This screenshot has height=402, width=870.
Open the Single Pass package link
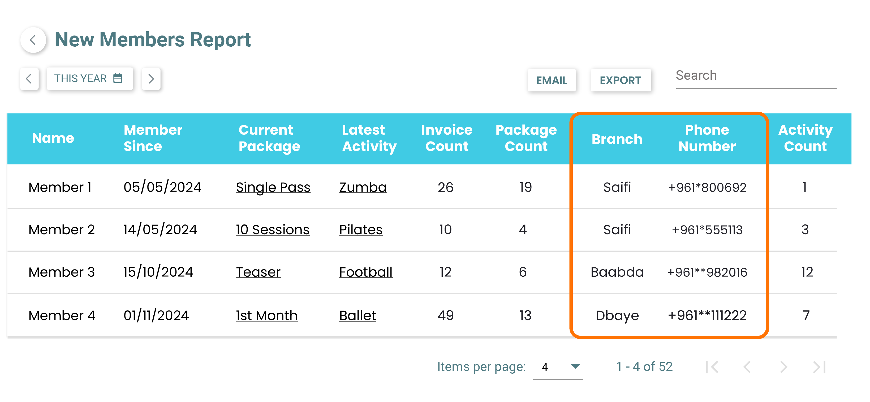[273, 187]
